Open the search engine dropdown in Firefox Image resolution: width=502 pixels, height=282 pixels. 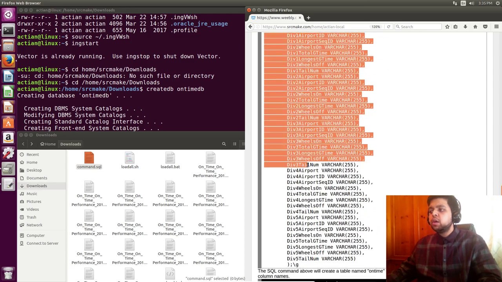[x=397, y=27]
